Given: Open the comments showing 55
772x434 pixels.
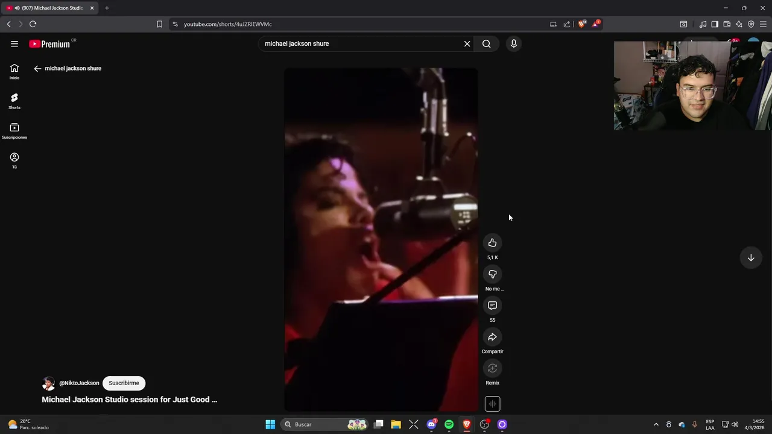Looking at the screenshot, I should (x=492, y=306).
